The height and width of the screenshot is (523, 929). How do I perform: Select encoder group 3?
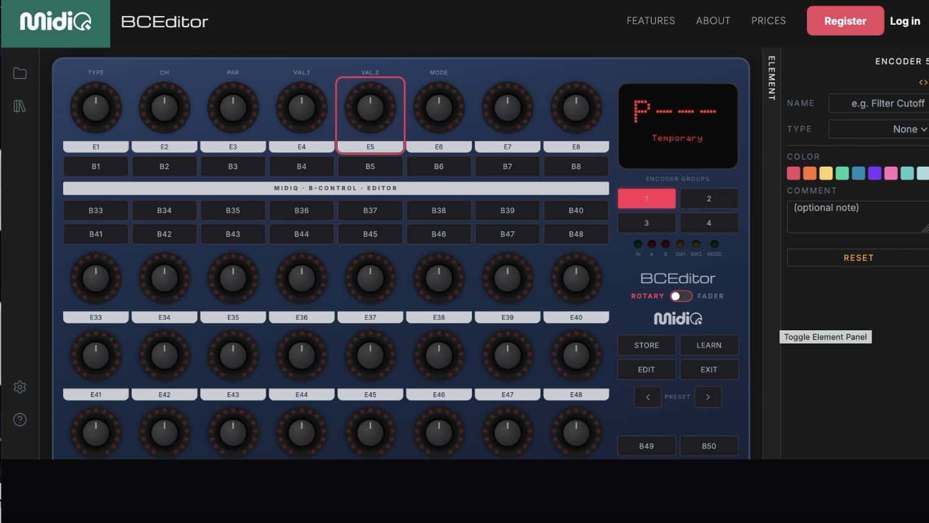coord(647,223)
